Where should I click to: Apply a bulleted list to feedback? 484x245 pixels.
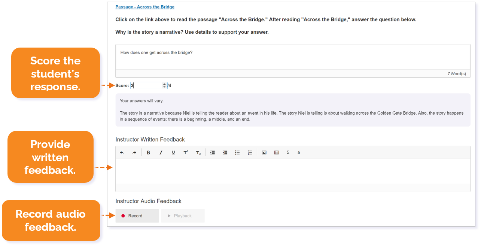[x=237, y=152]
